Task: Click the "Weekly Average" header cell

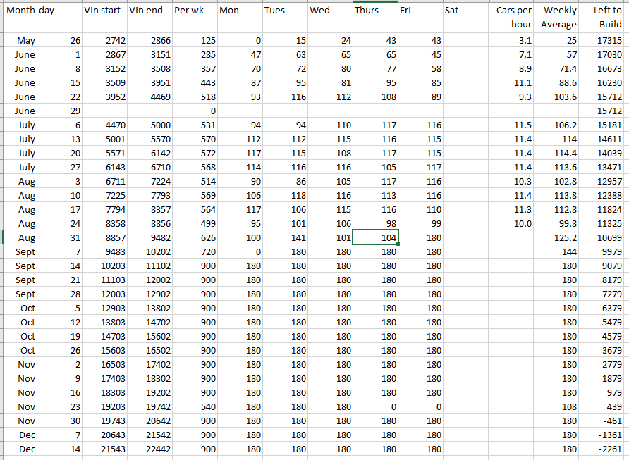Action: coord(558,18)
